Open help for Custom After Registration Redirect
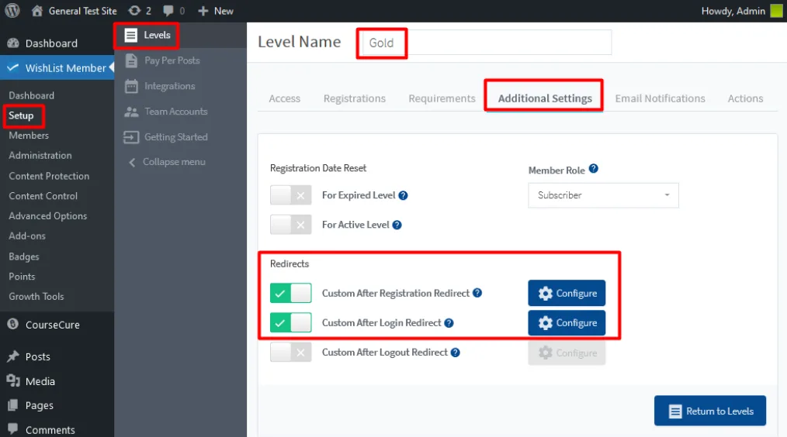 477,293
